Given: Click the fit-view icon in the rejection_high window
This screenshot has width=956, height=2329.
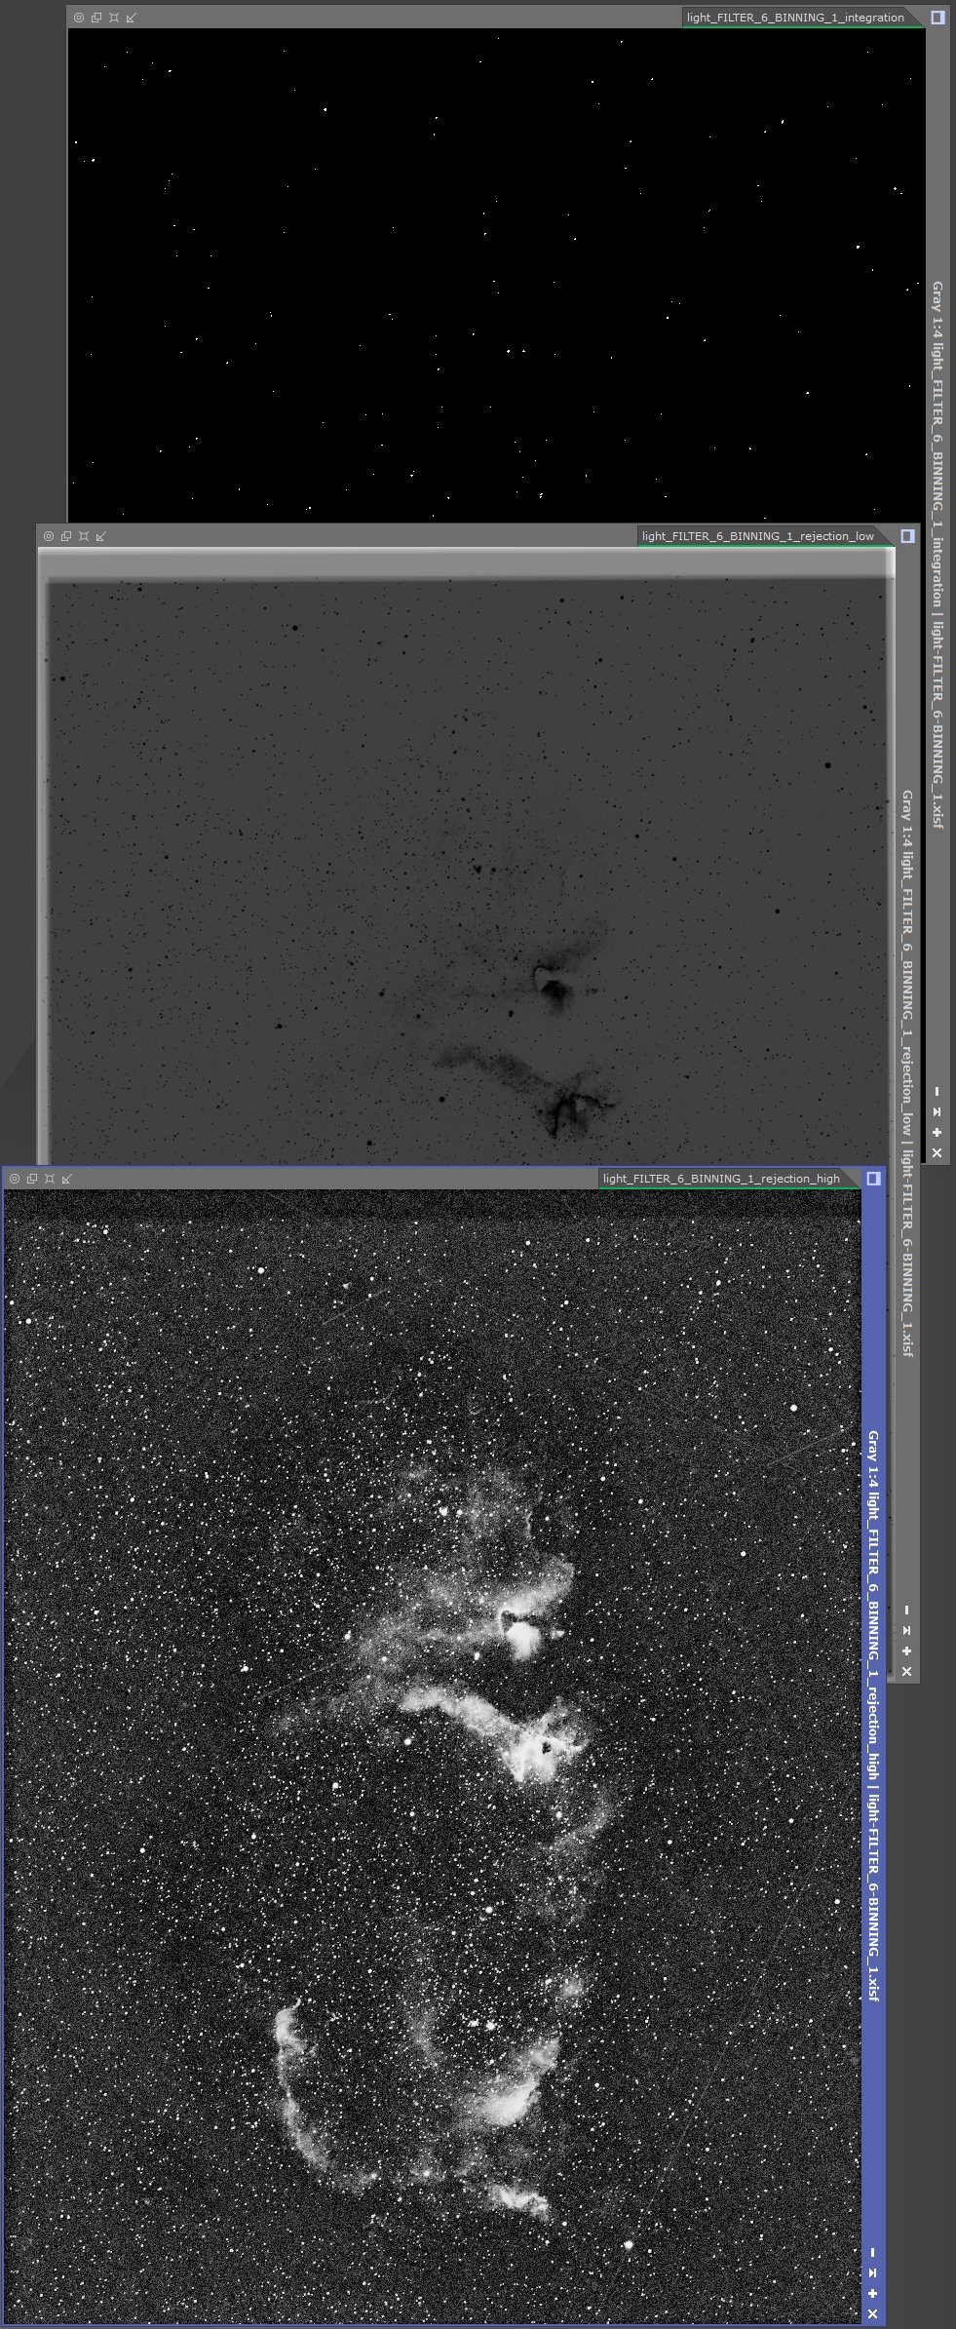Looking at the screenshot, I should 49,1179.
